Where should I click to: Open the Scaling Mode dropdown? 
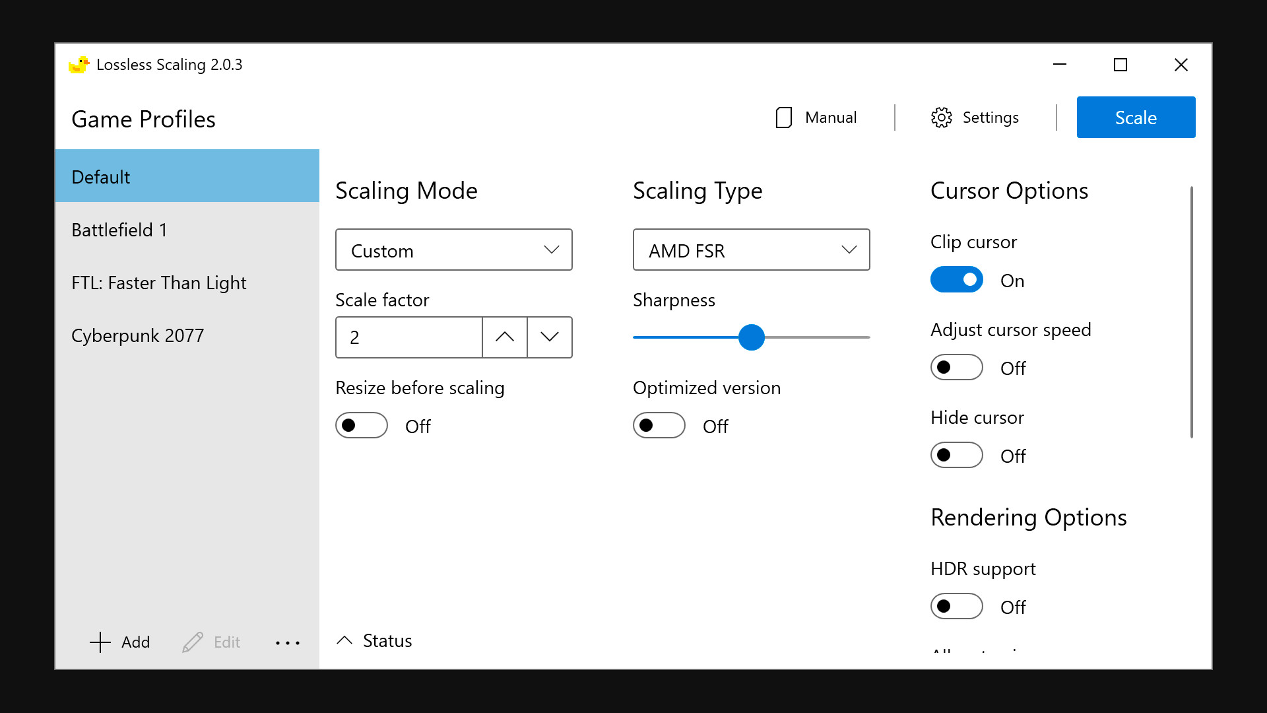tap(453, 250)
